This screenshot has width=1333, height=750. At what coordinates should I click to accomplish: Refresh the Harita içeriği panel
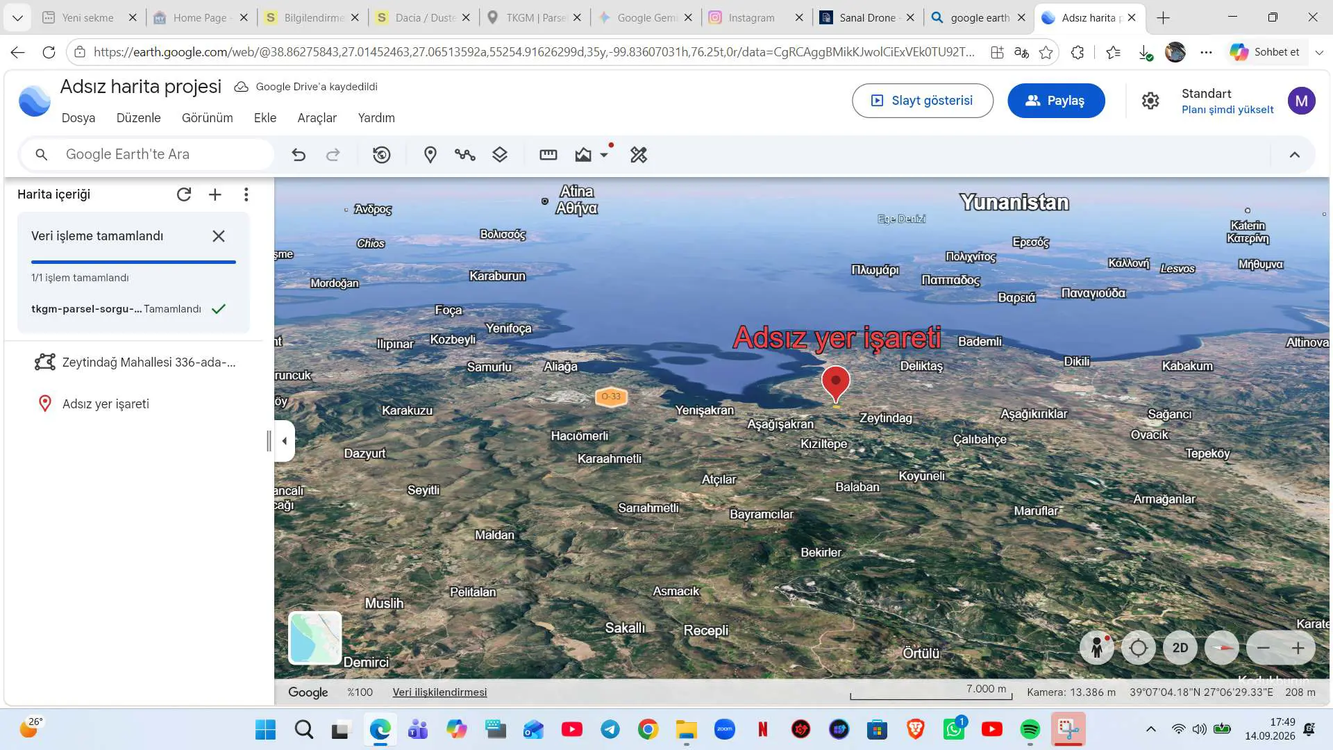[x=184, y=194]
